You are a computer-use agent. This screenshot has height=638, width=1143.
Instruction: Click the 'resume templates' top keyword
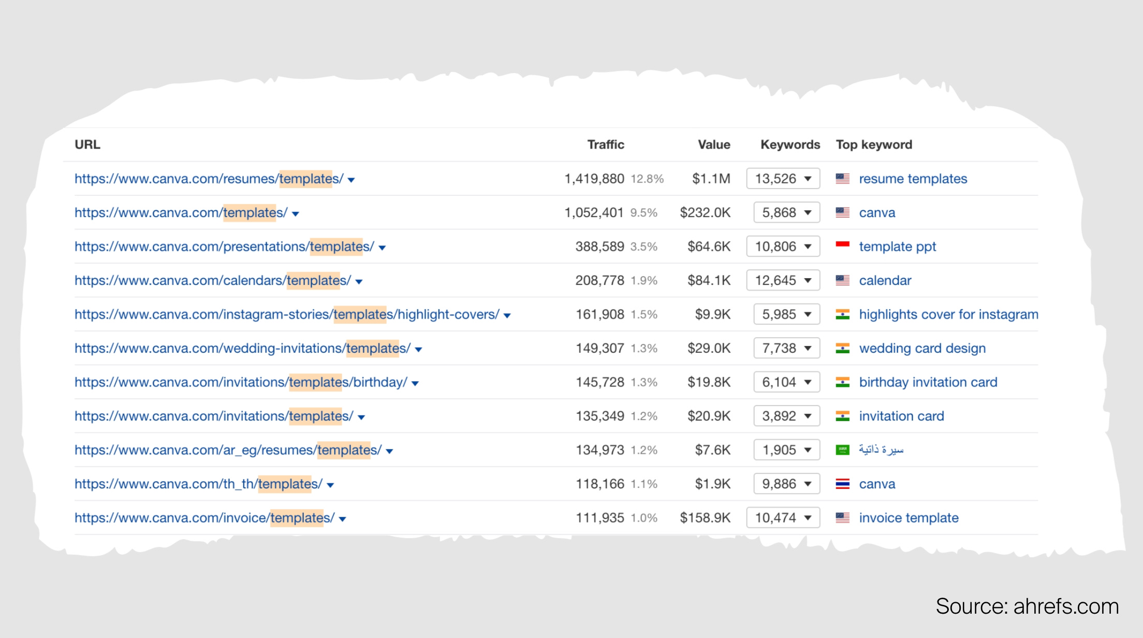tap(913, 179)
